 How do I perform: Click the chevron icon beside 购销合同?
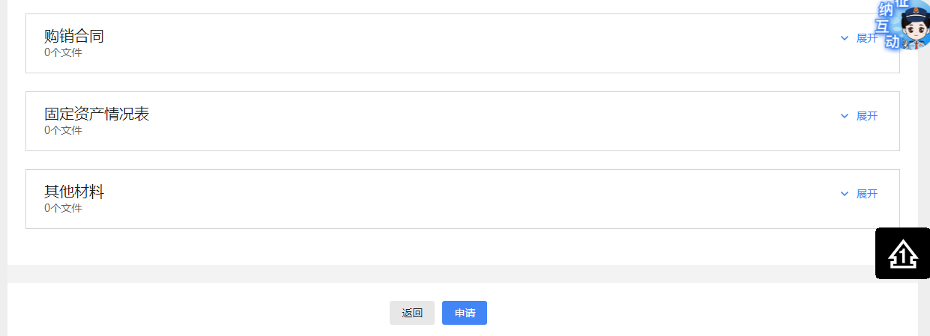[845, 38]
